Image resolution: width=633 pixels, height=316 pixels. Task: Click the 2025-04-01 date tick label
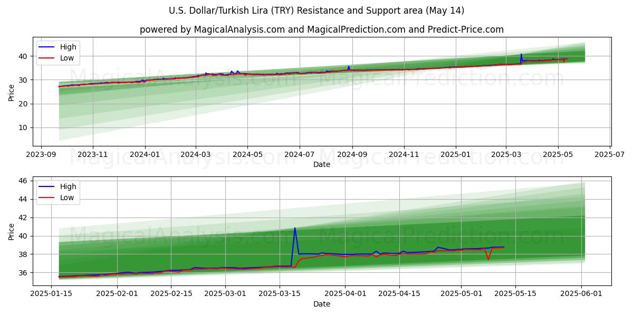346,294
